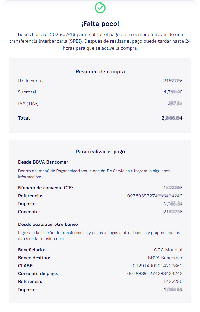This screenshot has height=312, width=200.
Task: Click the green checkmark success icon
Action: click(100, 8)
